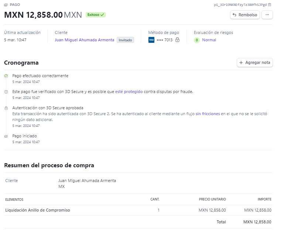The width and height of the screenshot is (284, 230).
Task: Click the green check timeline icon
Action: point(6,76)
